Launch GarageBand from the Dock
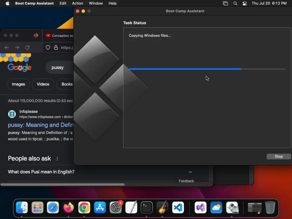 point(162,207)
